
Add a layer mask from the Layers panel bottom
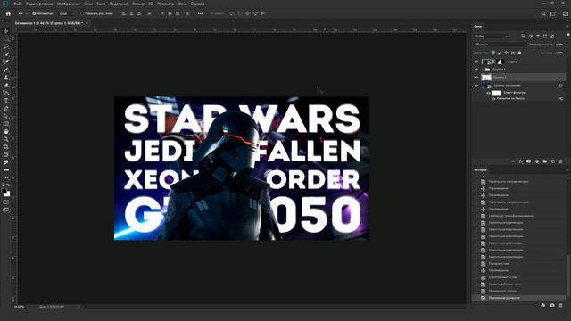coord(529,161)
